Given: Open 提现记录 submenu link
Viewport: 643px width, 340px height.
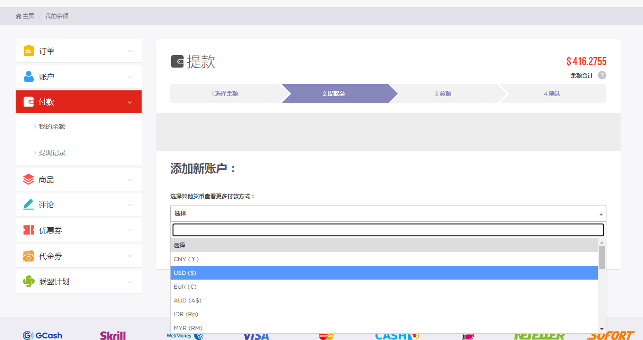Looking at the screenshot, I should coord(52,153).
